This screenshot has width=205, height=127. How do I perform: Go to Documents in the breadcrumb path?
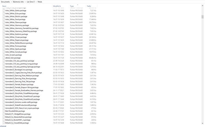(x=5, y=2)
